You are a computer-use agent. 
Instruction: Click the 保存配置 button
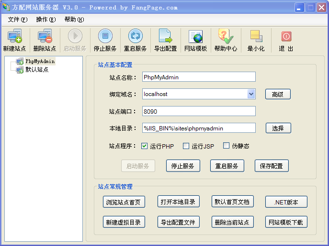(272, 166)
